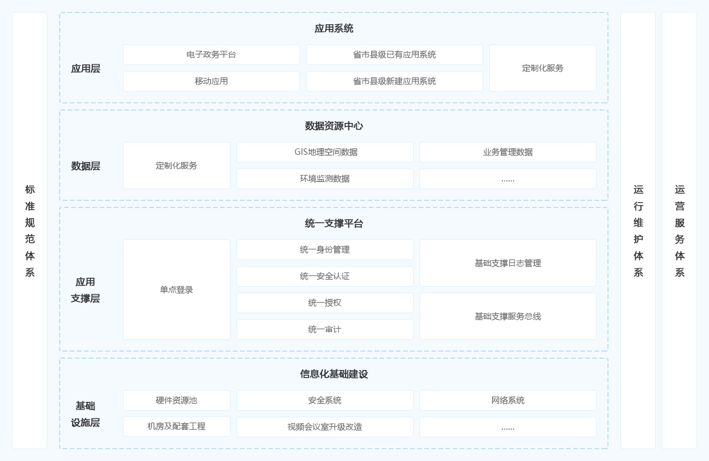Select the 移动应用 box
709x461 pixels.
click(x=212, y=81)
